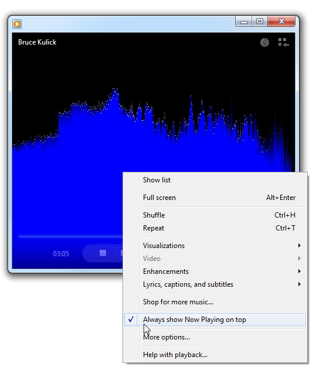The image size is (313, 370).
Task: Click the Bruce Kulick artist title
Action: 38,42
